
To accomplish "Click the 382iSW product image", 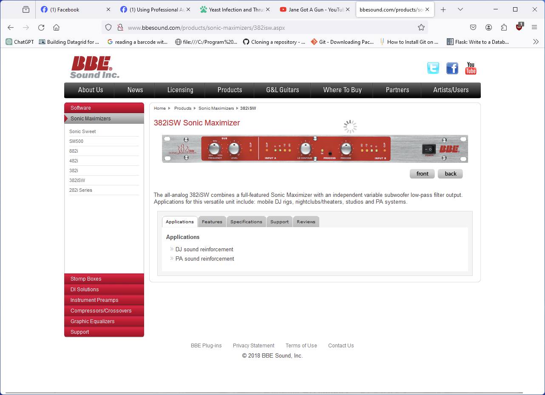I will [x=315, y=149].
